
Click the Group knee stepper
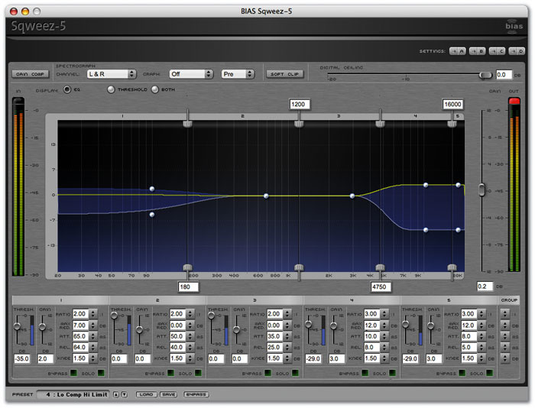click(504, 358)
